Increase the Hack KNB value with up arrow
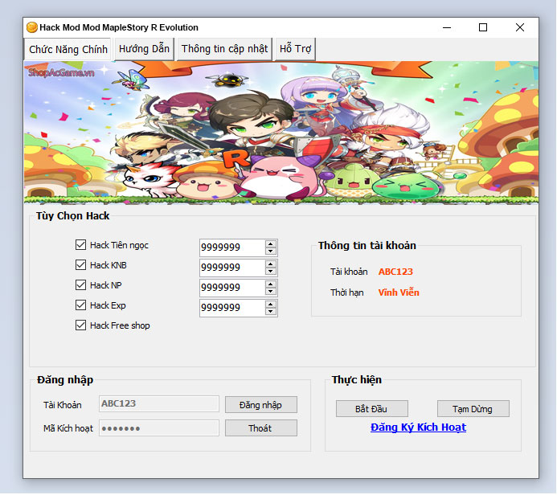557x495 pixels. 271,264
